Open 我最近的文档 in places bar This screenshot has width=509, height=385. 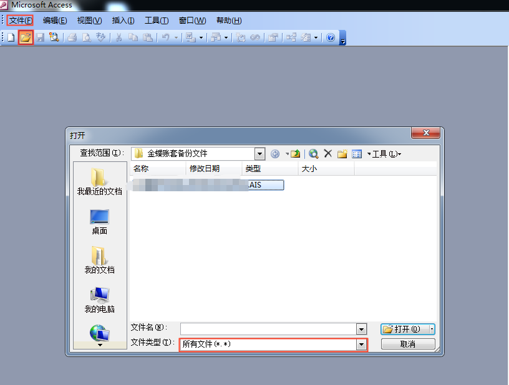coord(100,182)
